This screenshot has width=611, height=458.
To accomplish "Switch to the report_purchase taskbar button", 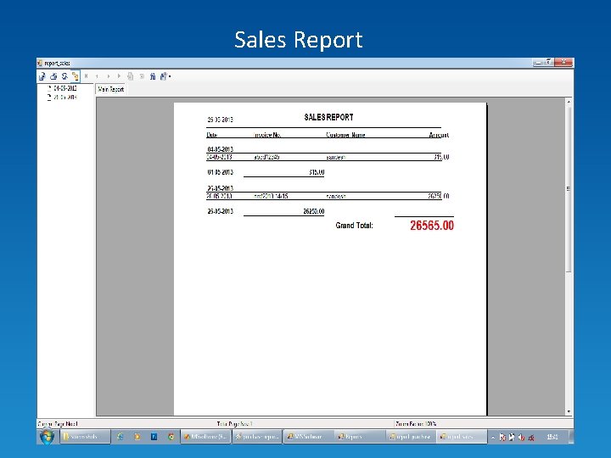I will pos(411,437).
